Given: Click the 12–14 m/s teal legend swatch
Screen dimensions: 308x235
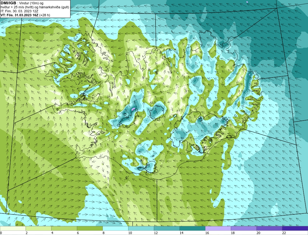Looking at the screenshot, I should pos(167,229).
